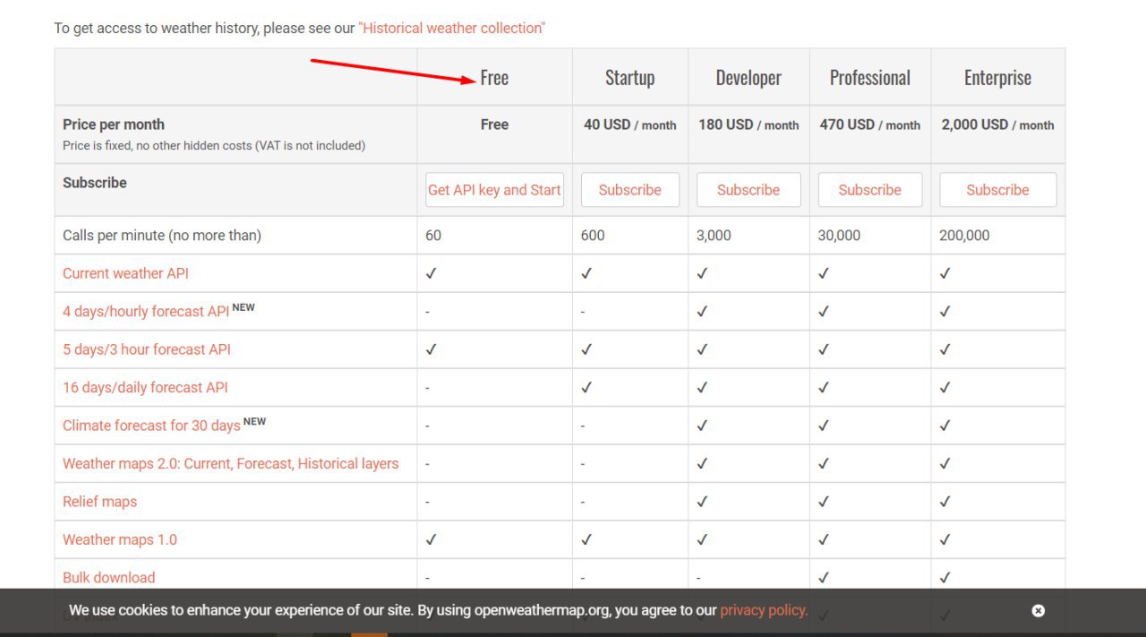Click Enterprise checkmark in Weather maps 1.0 row
The image size is (1146, 637).
[x=945, y=539]
